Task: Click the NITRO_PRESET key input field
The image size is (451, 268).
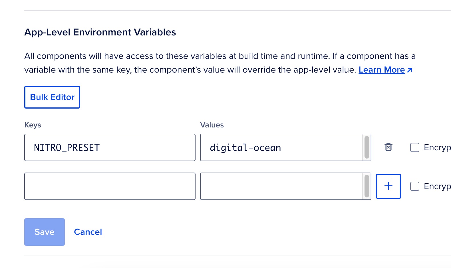Action: 110,147
